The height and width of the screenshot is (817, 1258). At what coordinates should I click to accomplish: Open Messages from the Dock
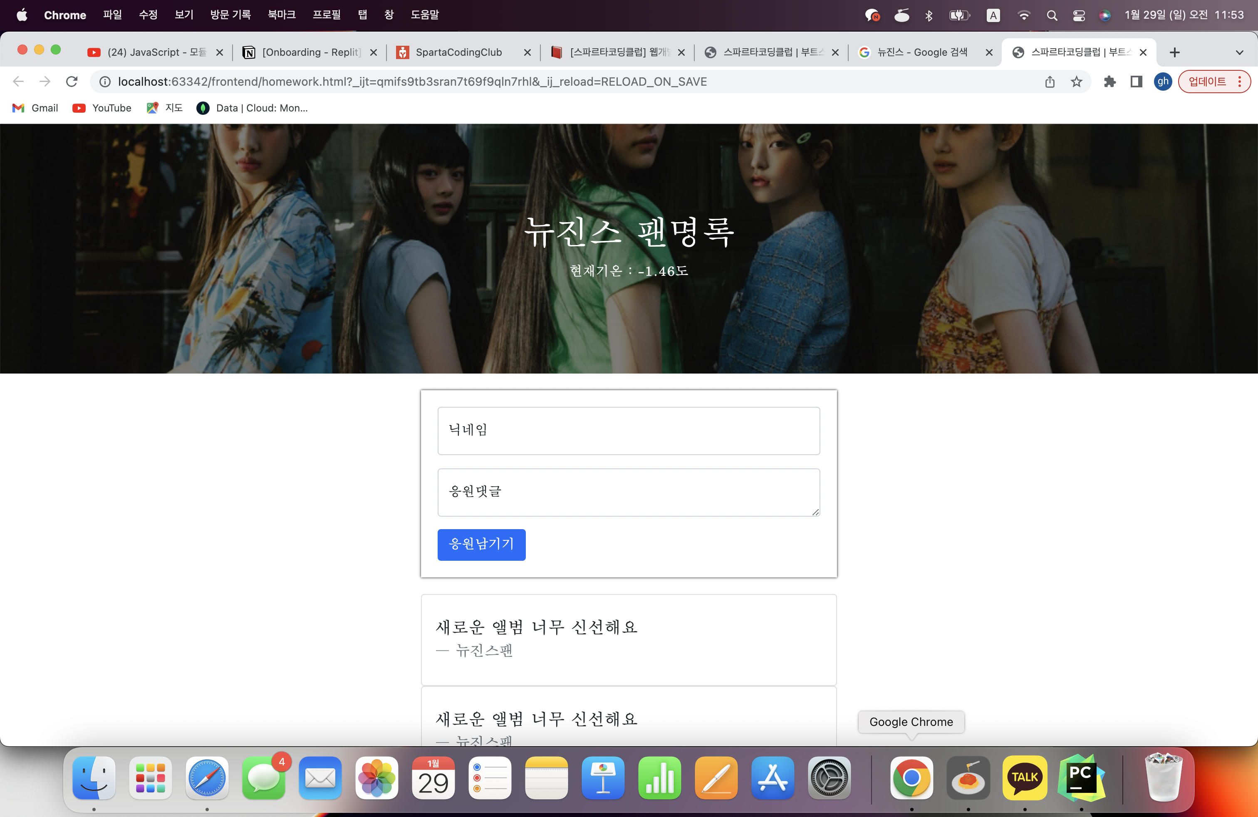coord(264,777)
